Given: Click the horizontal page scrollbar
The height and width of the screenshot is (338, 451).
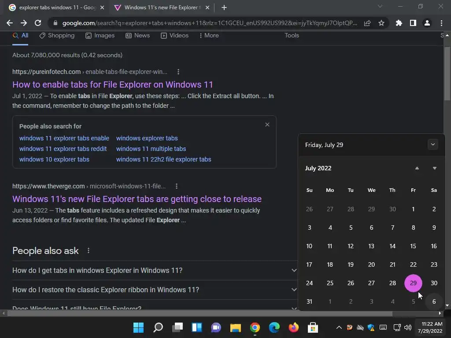Looking at the screenshot, I should [200, 313].
